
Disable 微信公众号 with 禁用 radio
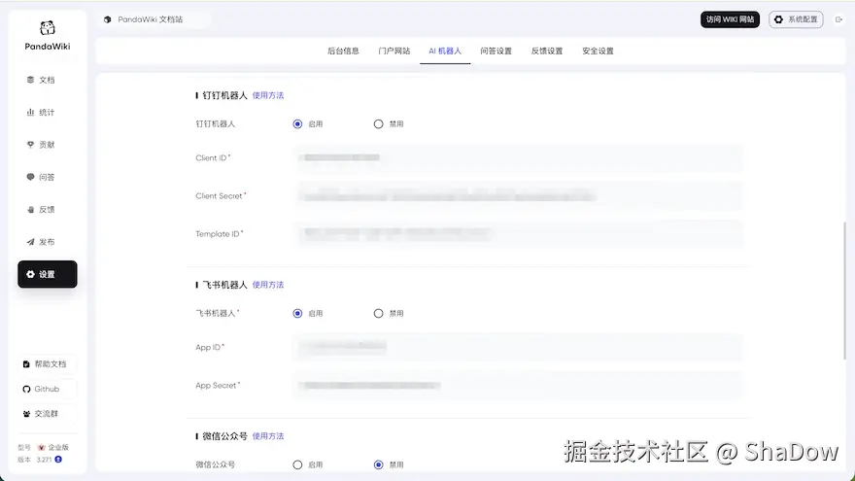378,465
